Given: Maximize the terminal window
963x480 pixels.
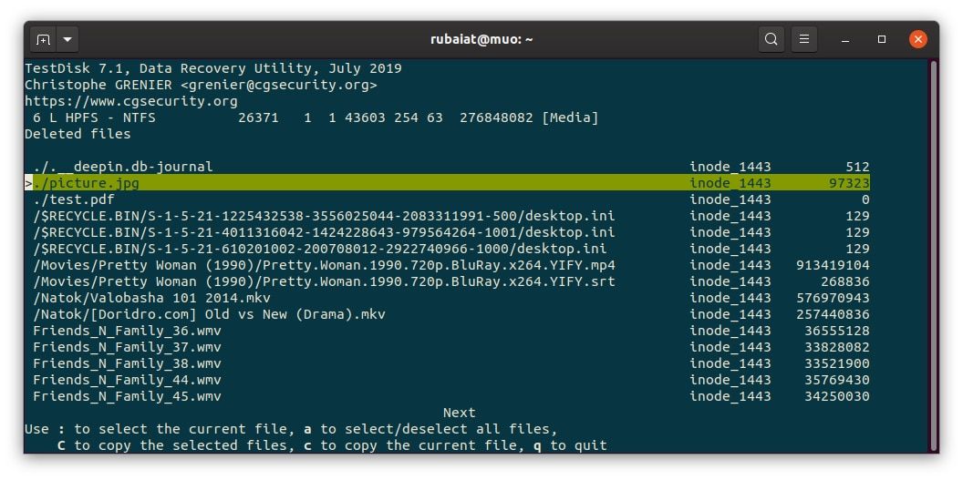Looking at the screenshot, I should pos(882,40).
